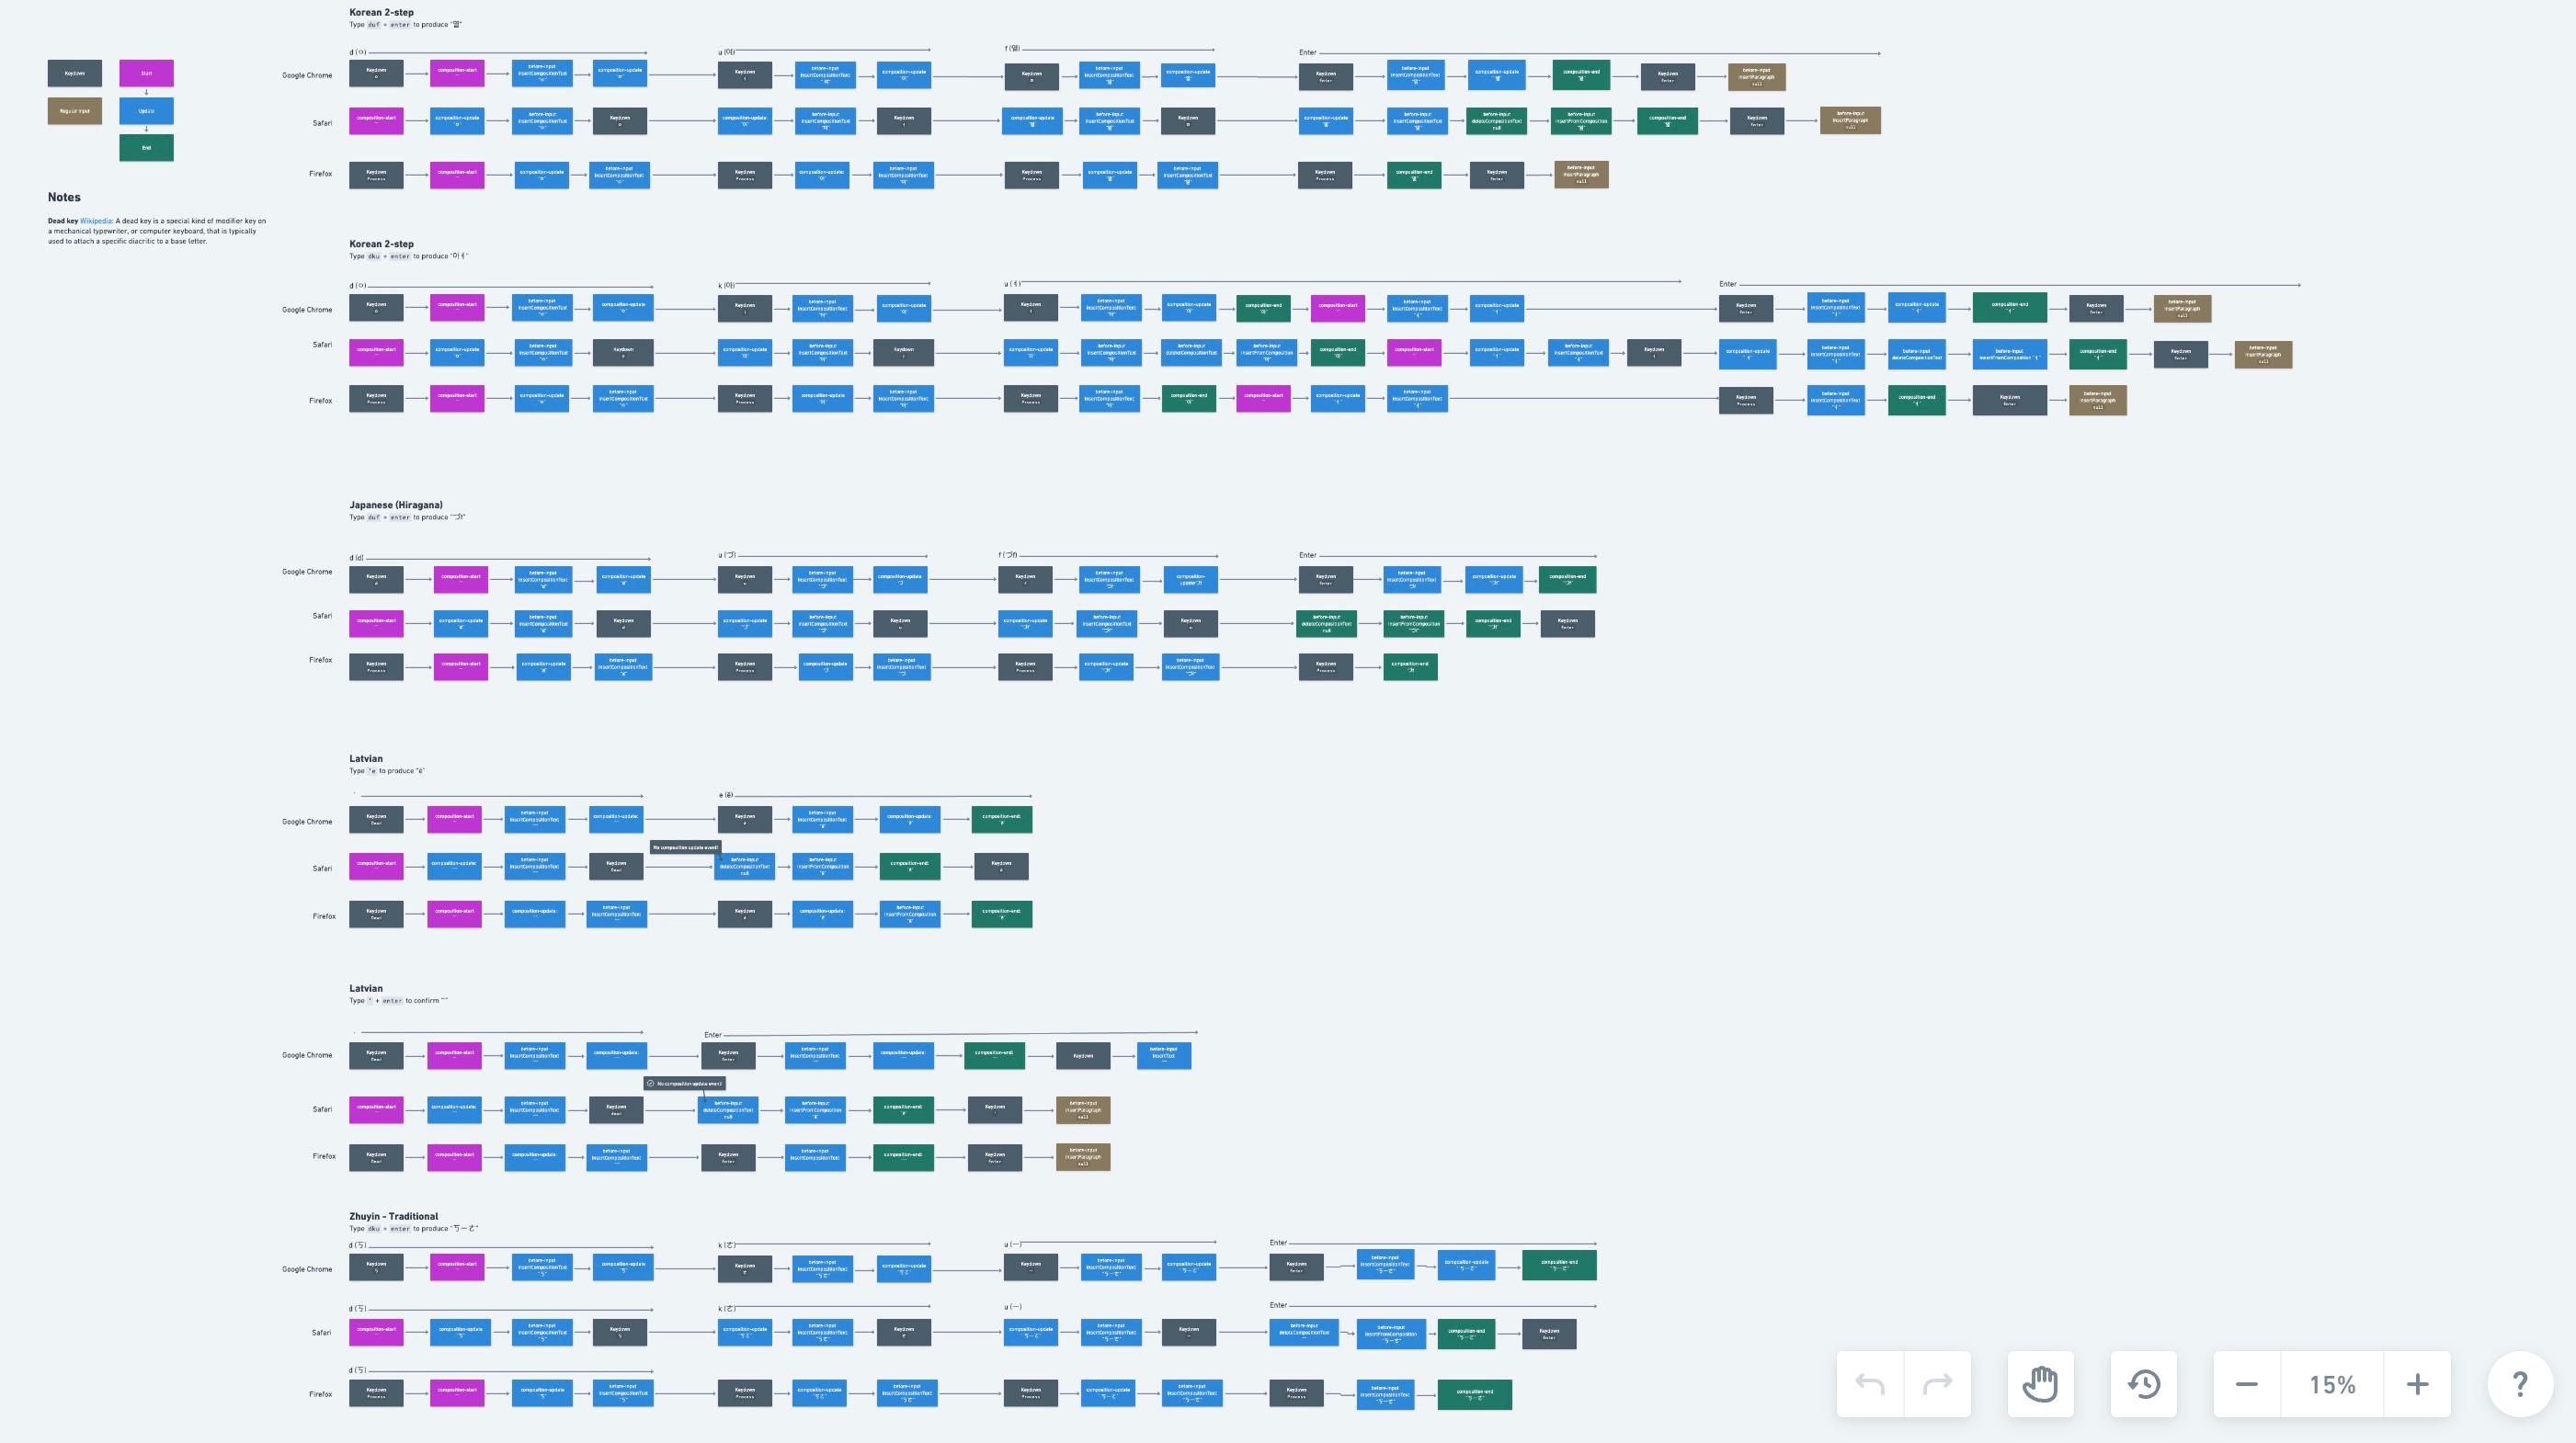
Task: Click the undo arrow icon
Action: [x=1870, y=1383]
